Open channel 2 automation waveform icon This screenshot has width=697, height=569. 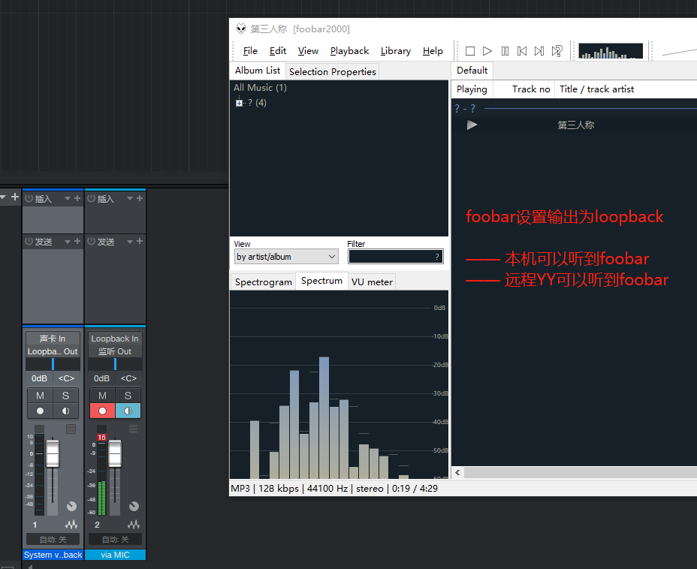click(134, 525)
